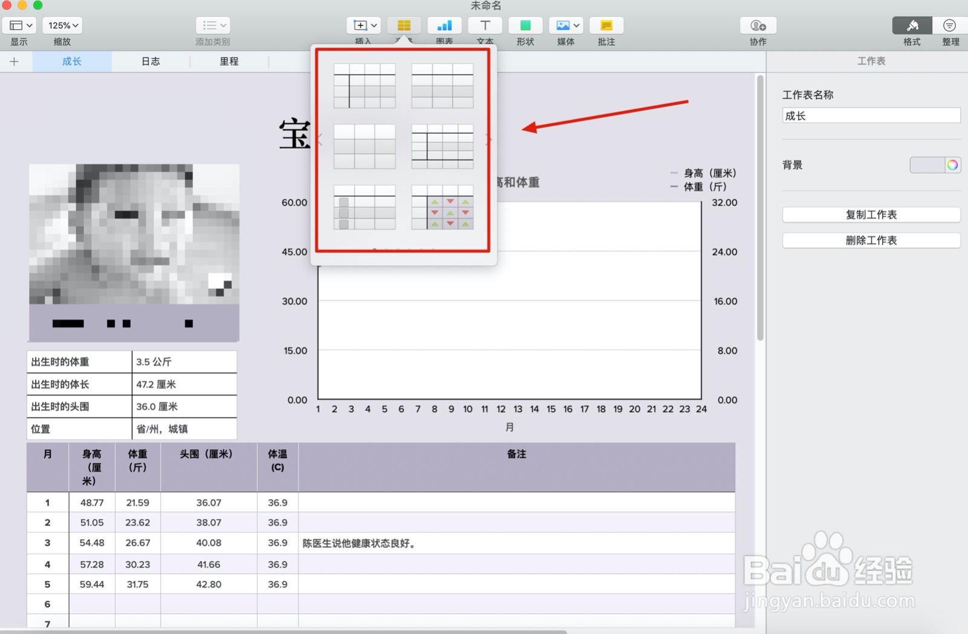Open the Chart insert menu
968x634 pixels.
(x=445, y=25)
